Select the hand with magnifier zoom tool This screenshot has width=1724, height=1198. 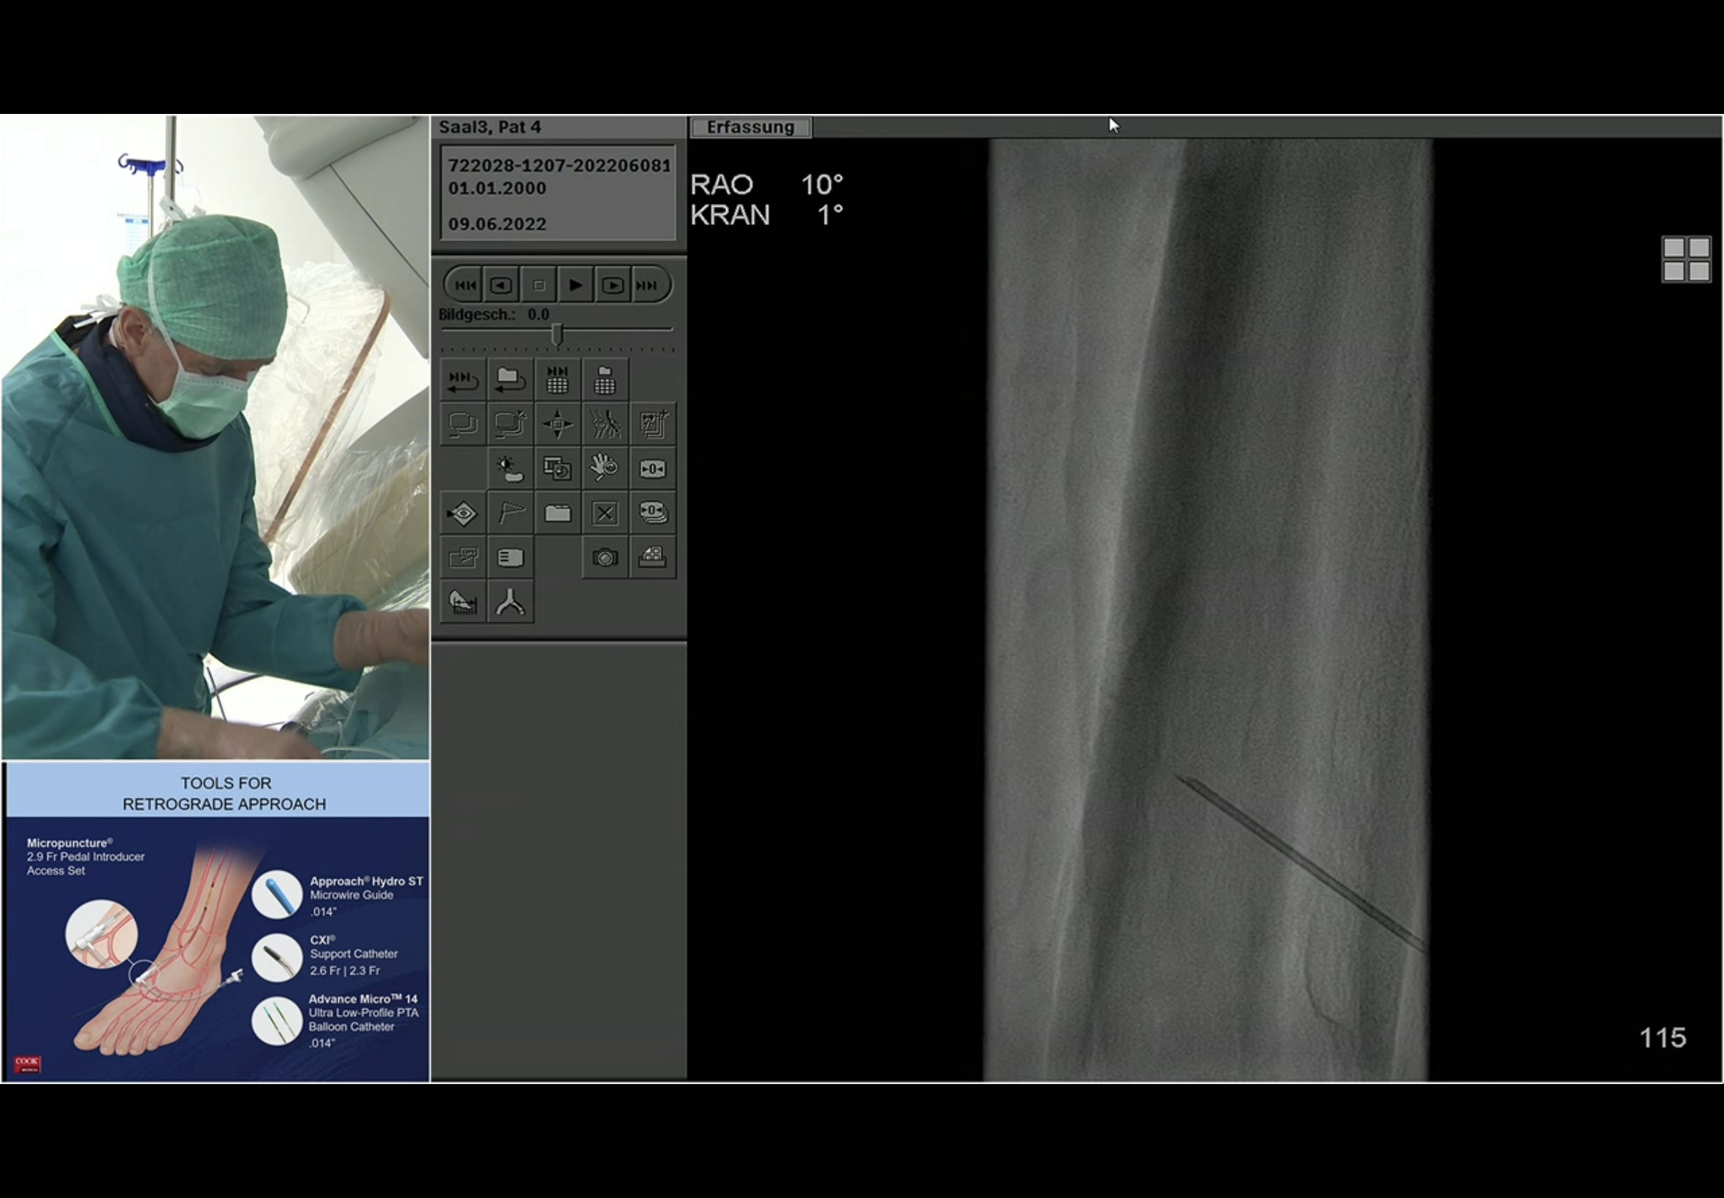pyautogui.click(x=605, y=468)
